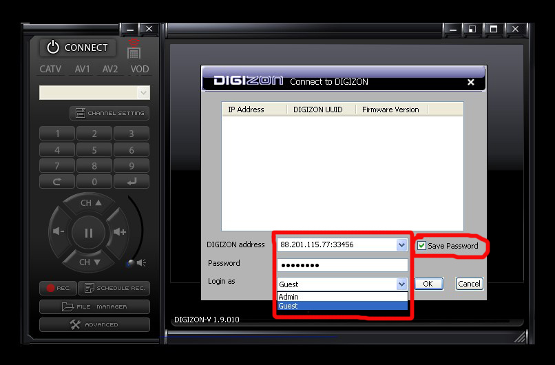Expand the DIGIZON address dropdown arrow
555x365 pixels.
[x=401, y=244]
